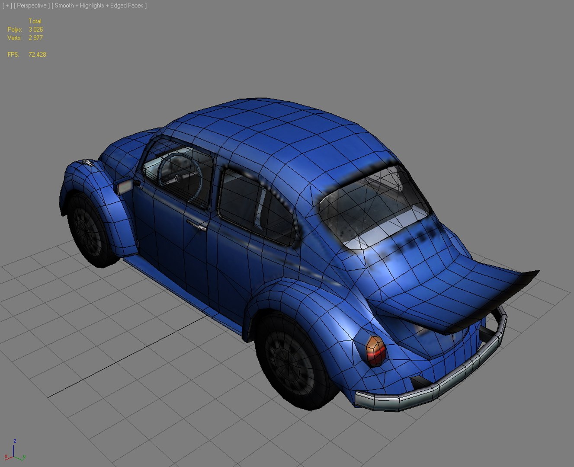Image resolution: width=574 pixels, height=467 pixels.
Task: Click the polygon count "3 026"
Action: coord(36,29)
